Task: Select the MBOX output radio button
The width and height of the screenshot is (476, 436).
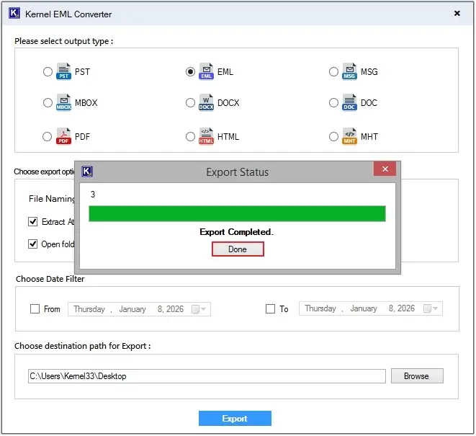Action: (x=48, y=103)
